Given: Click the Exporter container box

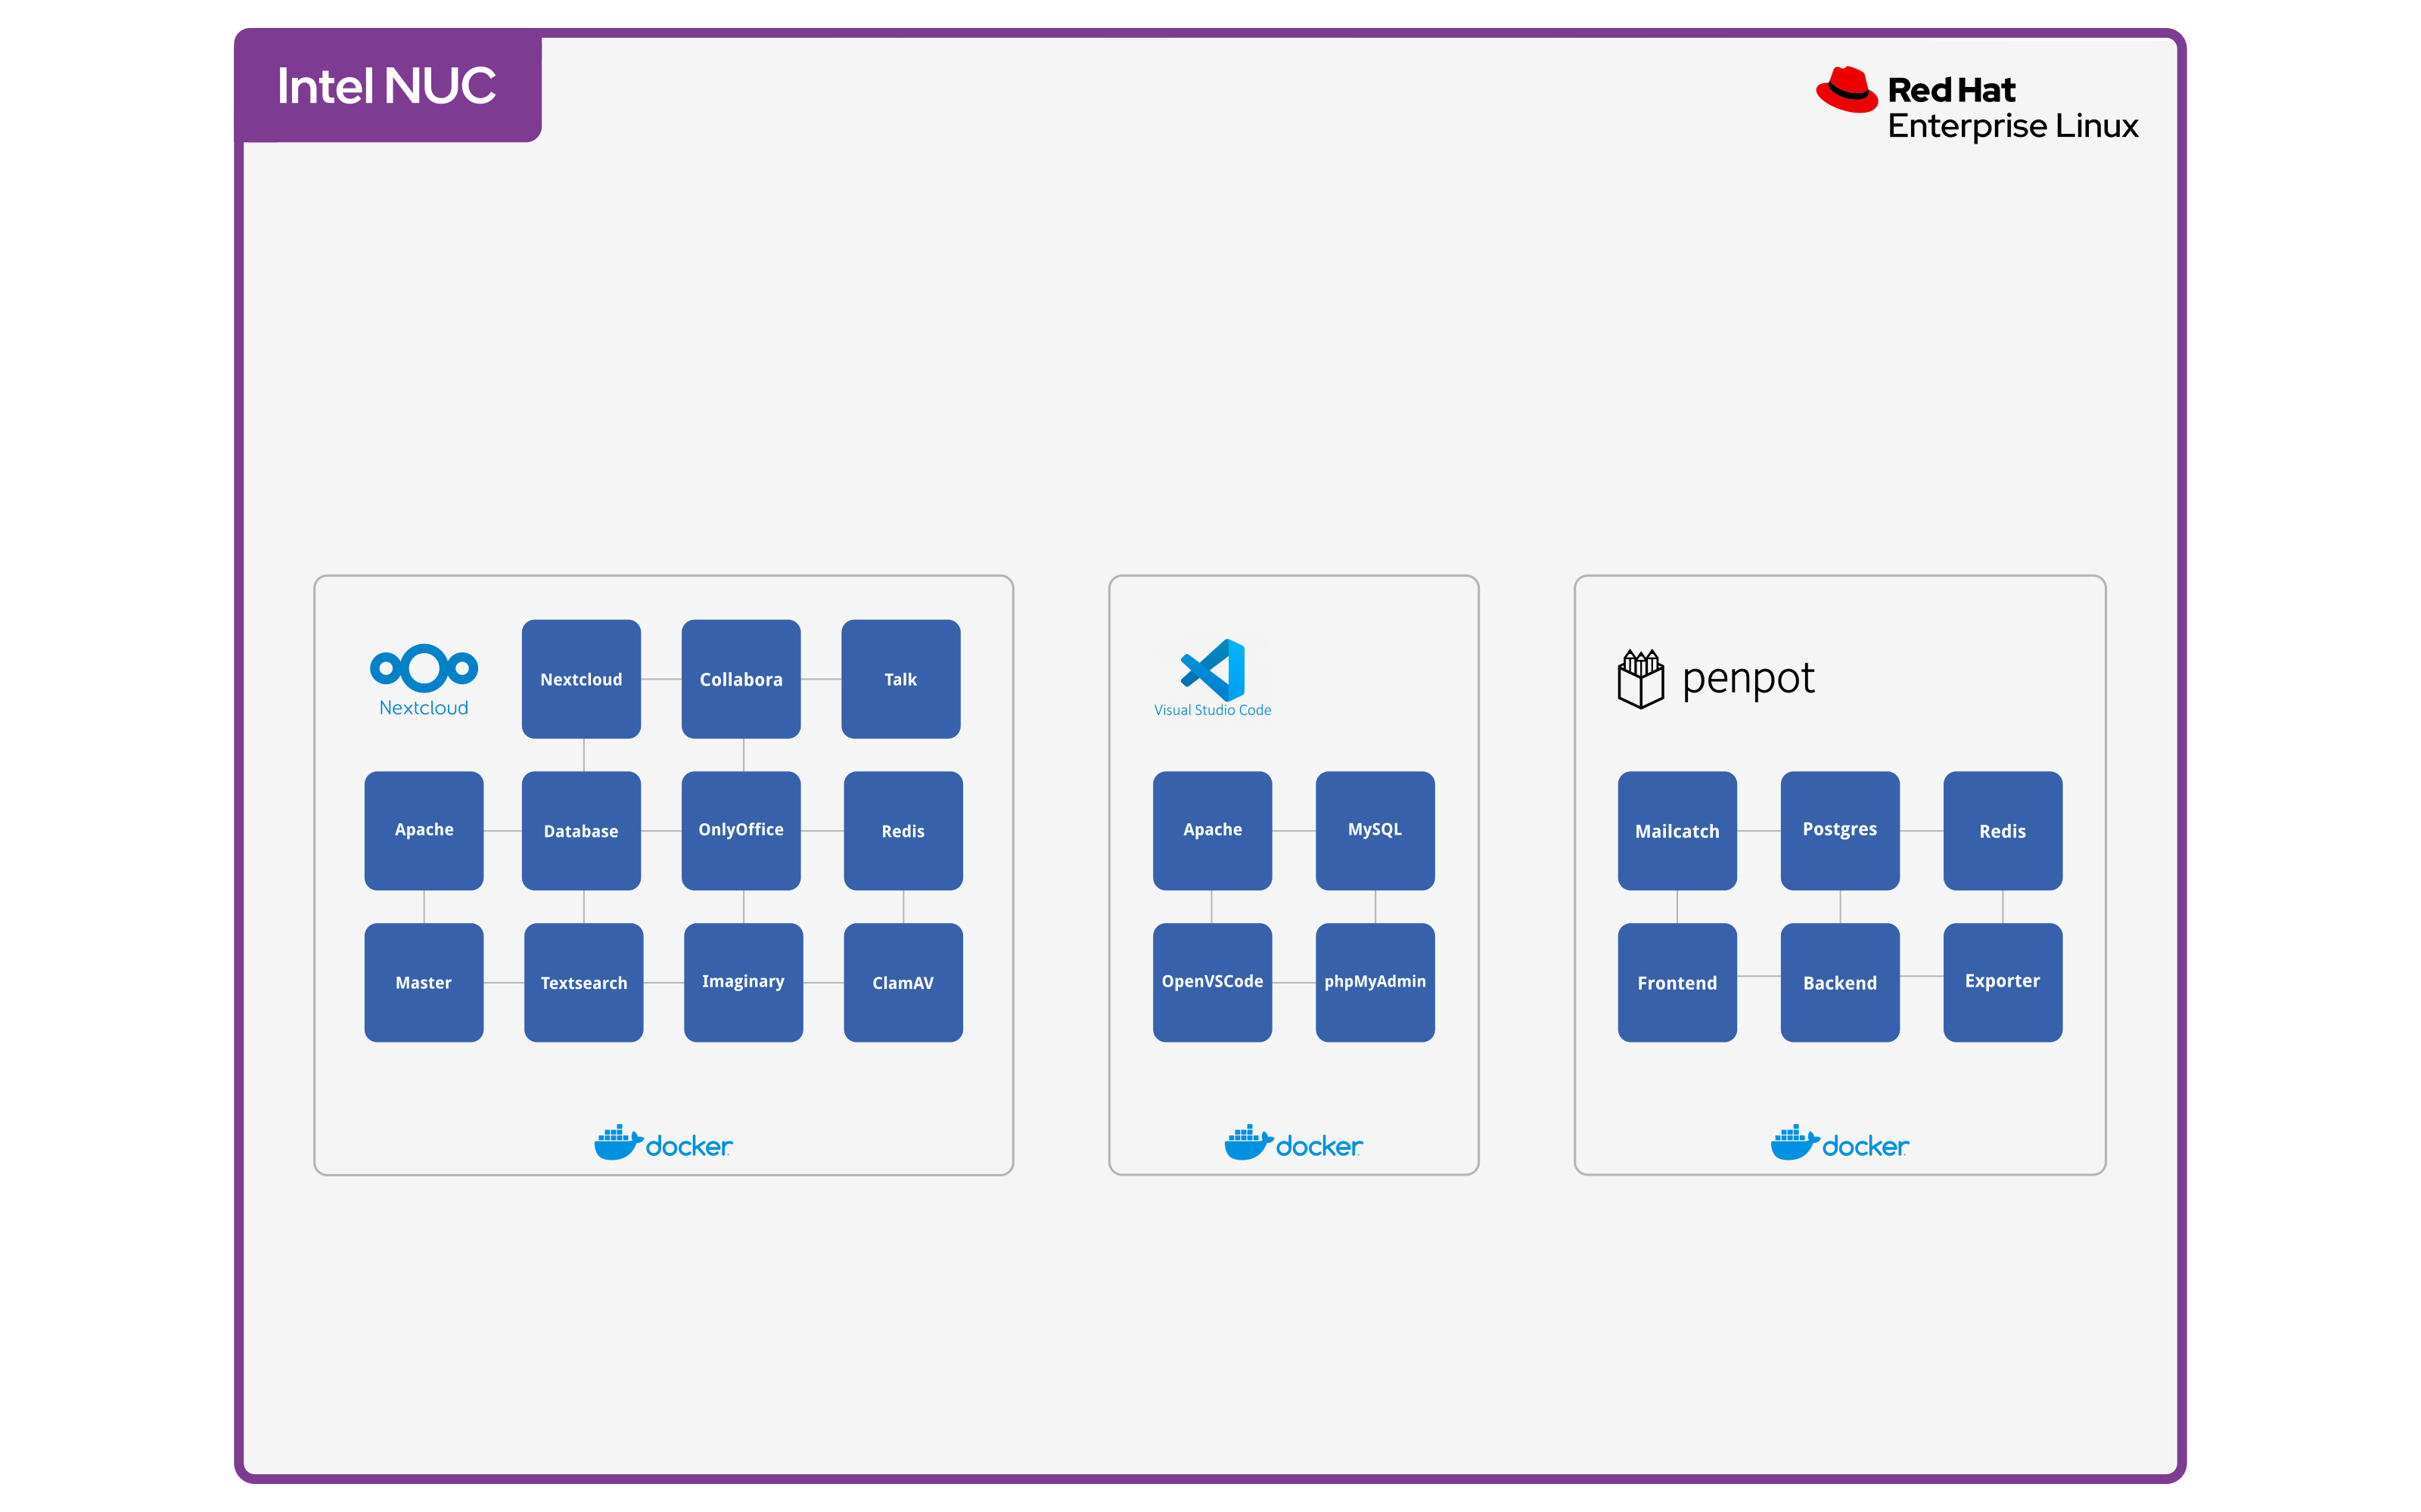Looking at the screenshot, I should 2002,982.
